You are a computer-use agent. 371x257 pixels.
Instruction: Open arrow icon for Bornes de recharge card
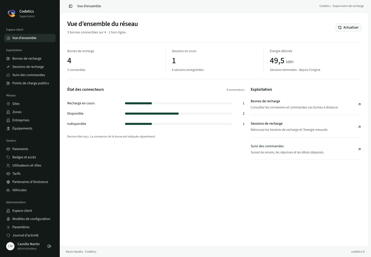point(359,104)
